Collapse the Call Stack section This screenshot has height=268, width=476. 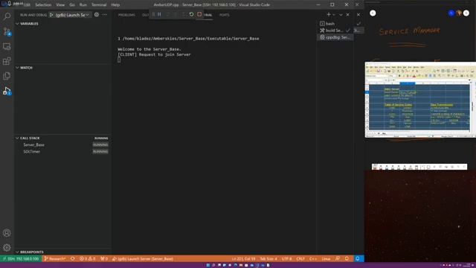pos(63,138)
